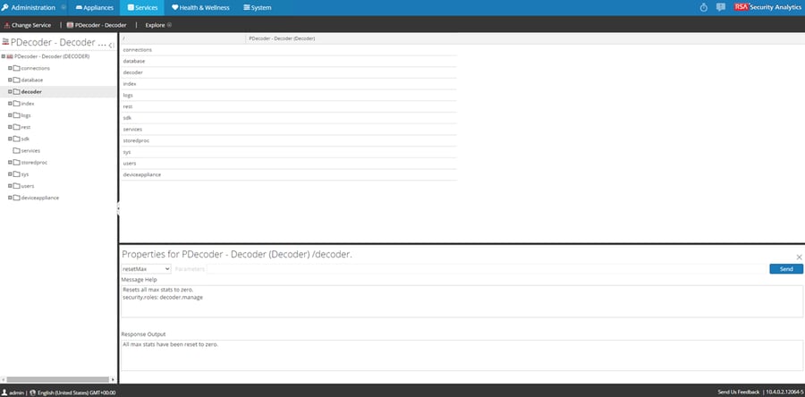Screen dimensions: 805x397
Task: Collapse the left tree panel arrow
Action: point(111,46)
